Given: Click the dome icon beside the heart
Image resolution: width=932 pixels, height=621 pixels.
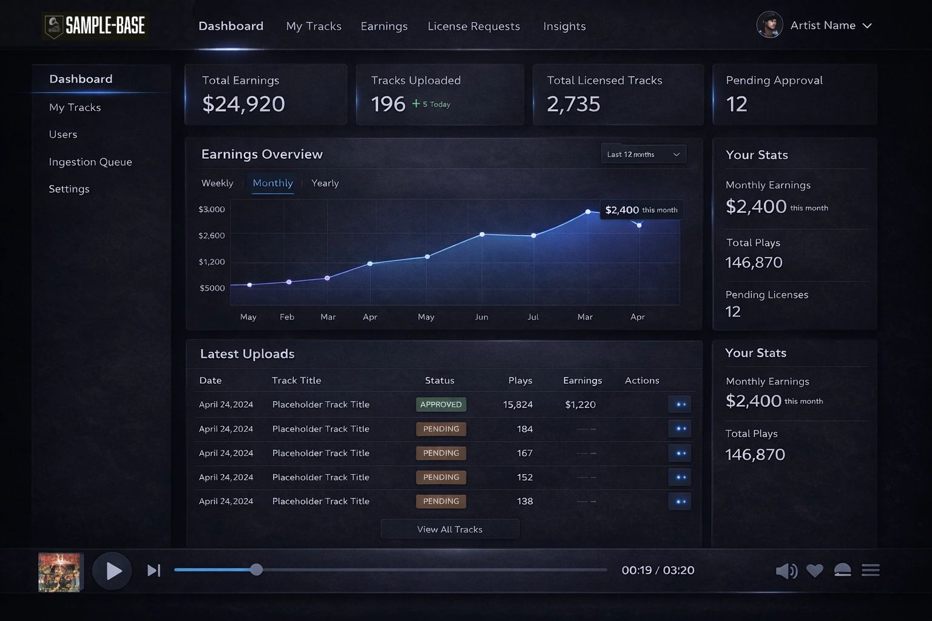Looking at the screenshot, I should pyautogui.click(x=842, y=570).
